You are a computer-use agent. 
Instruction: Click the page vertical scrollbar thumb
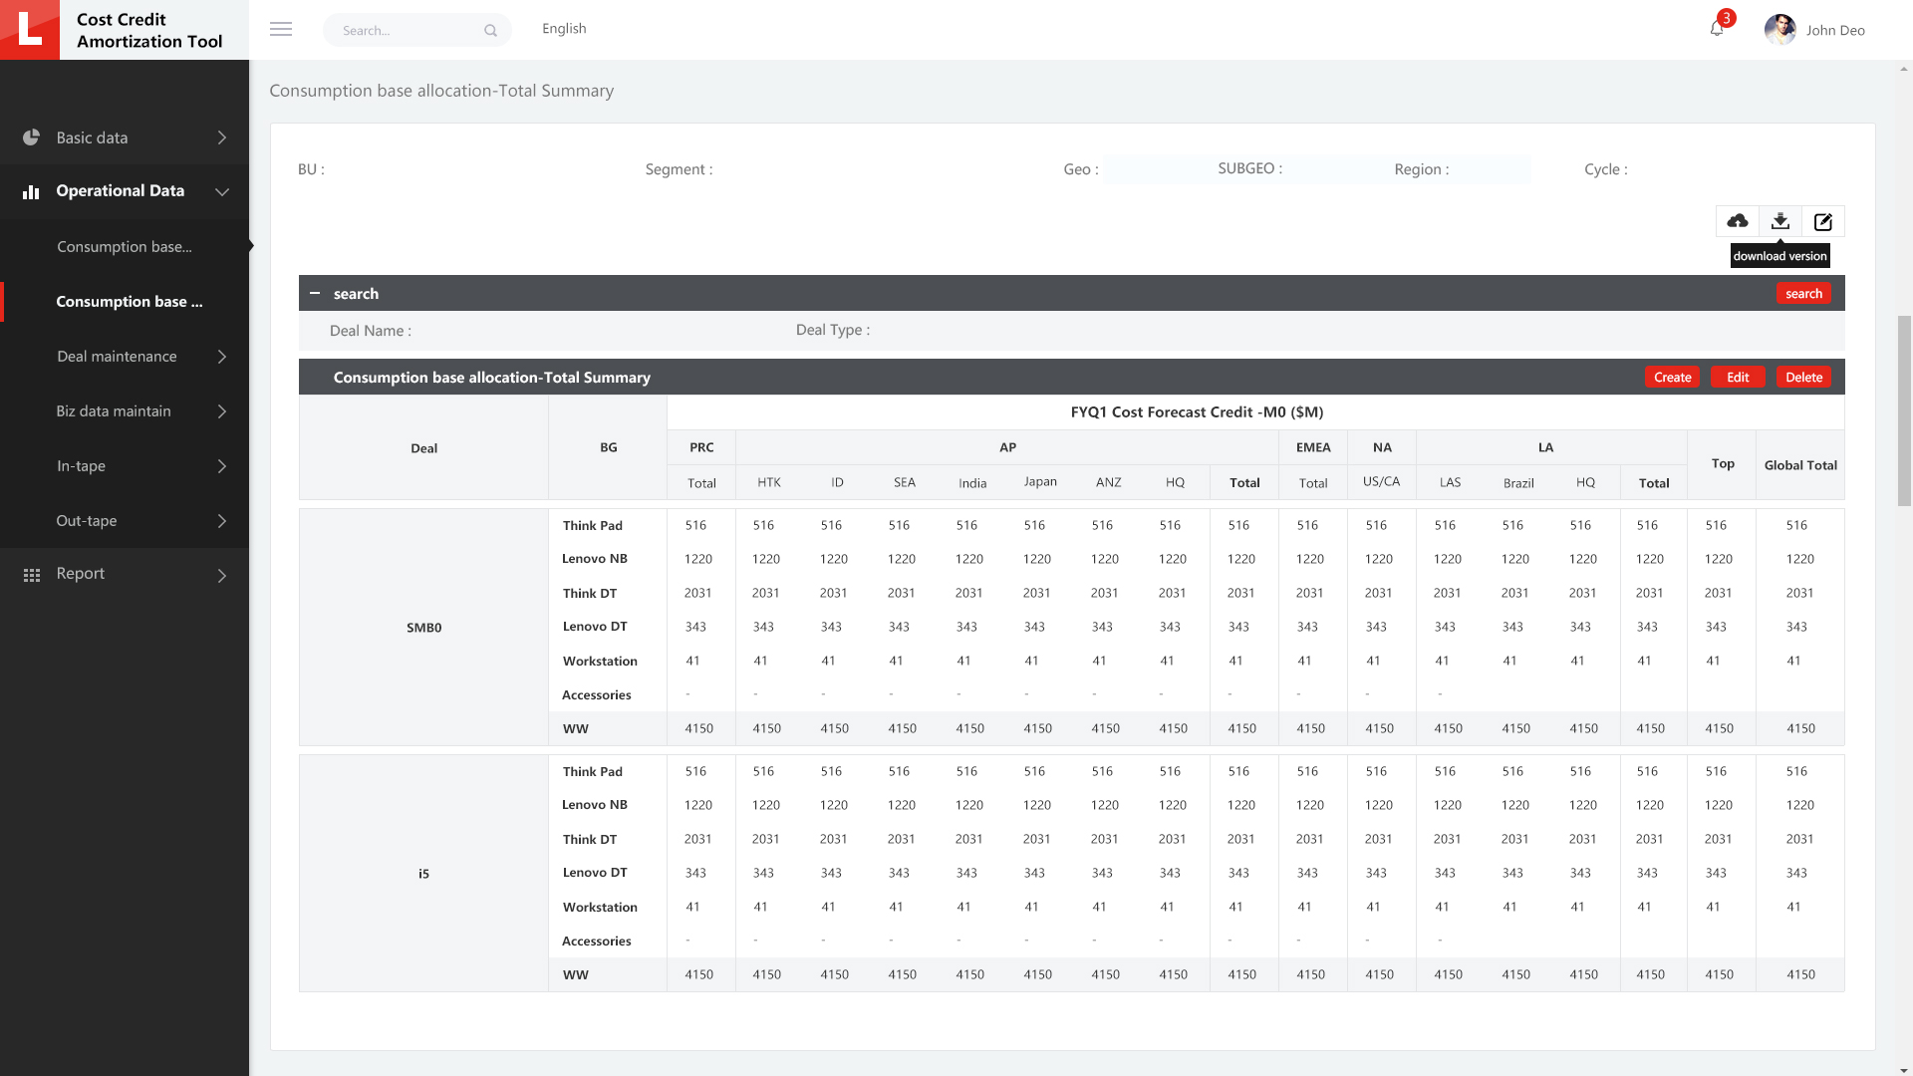1904,410
